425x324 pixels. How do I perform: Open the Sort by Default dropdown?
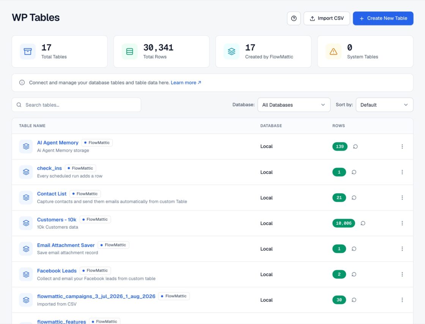tap(384, 105)
